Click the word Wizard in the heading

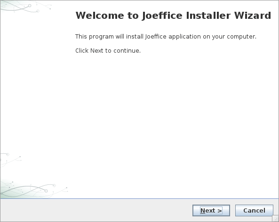[253, 16]
